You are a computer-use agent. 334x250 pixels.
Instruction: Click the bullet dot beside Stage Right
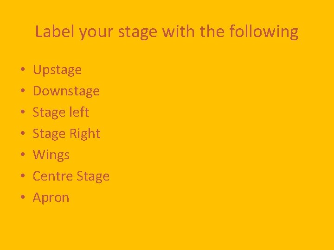[22, 134]
